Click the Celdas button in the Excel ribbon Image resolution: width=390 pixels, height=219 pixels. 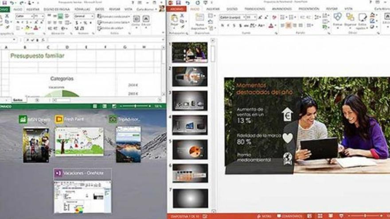(136, 21)
